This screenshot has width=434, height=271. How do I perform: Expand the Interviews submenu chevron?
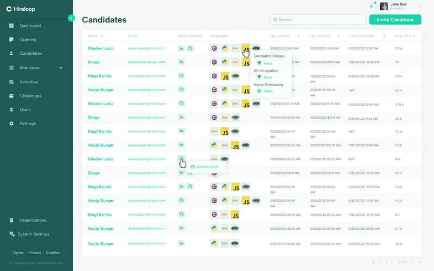pyautogui.click(x=61, y=68)
